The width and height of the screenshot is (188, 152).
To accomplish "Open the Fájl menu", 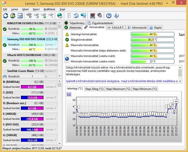I will (5, 9).
